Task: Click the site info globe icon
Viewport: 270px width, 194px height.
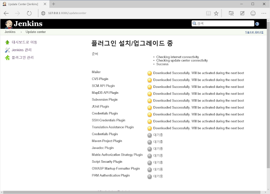Action: tap(43, 13)
